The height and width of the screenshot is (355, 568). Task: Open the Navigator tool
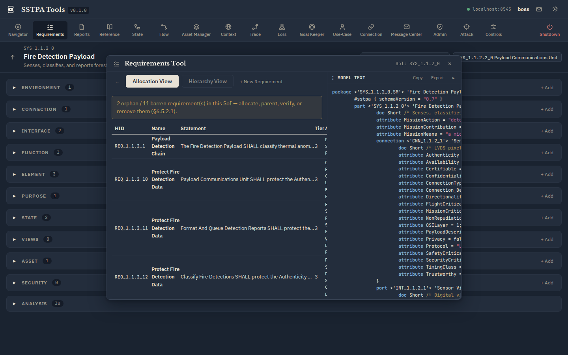pyautogui.click(x=18, y=30)
